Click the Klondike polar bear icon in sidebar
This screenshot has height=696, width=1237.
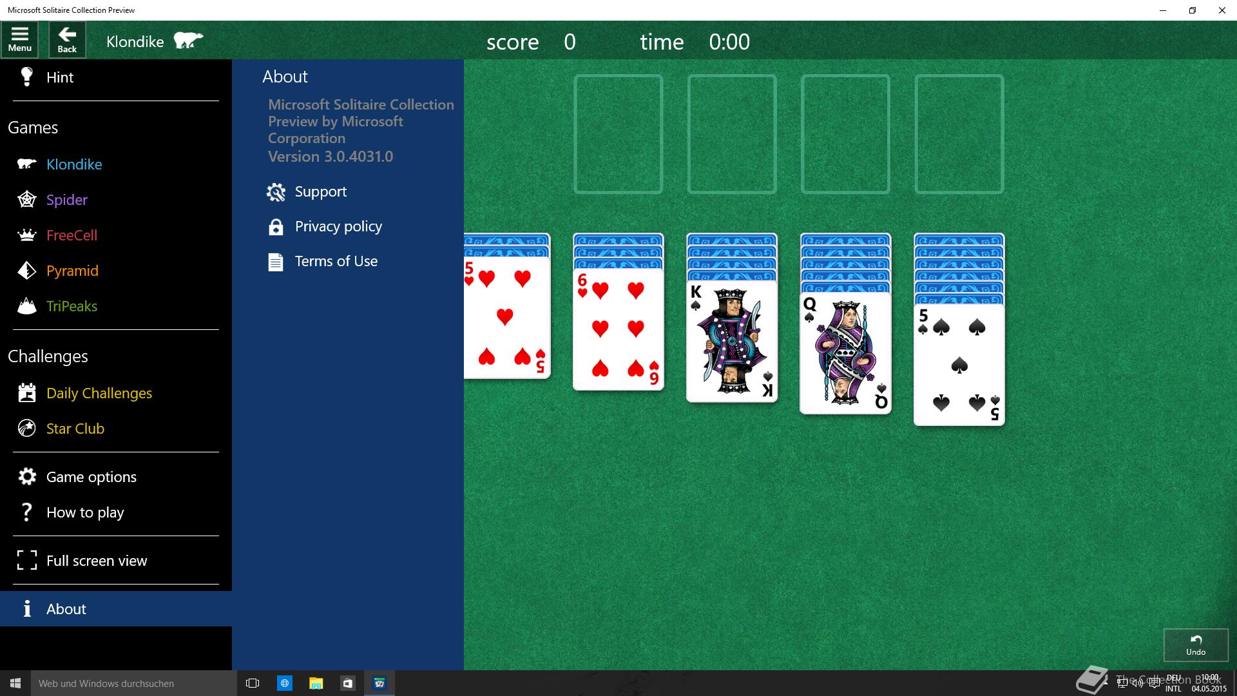(26, 164)
